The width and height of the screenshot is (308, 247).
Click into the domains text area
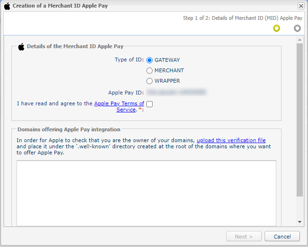coord(146,193)
